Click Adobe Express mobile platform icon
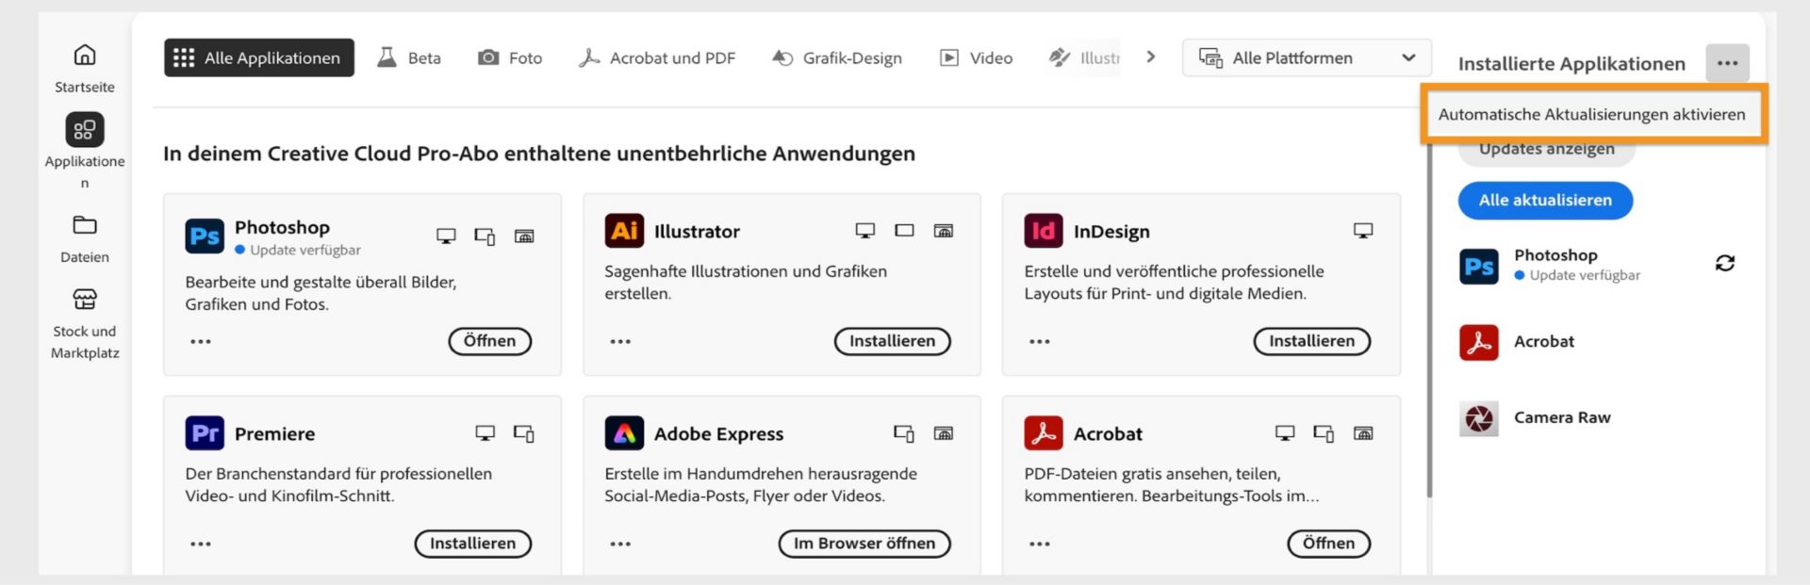Screen dimensions: 1810x585 [x=904, y=433]
